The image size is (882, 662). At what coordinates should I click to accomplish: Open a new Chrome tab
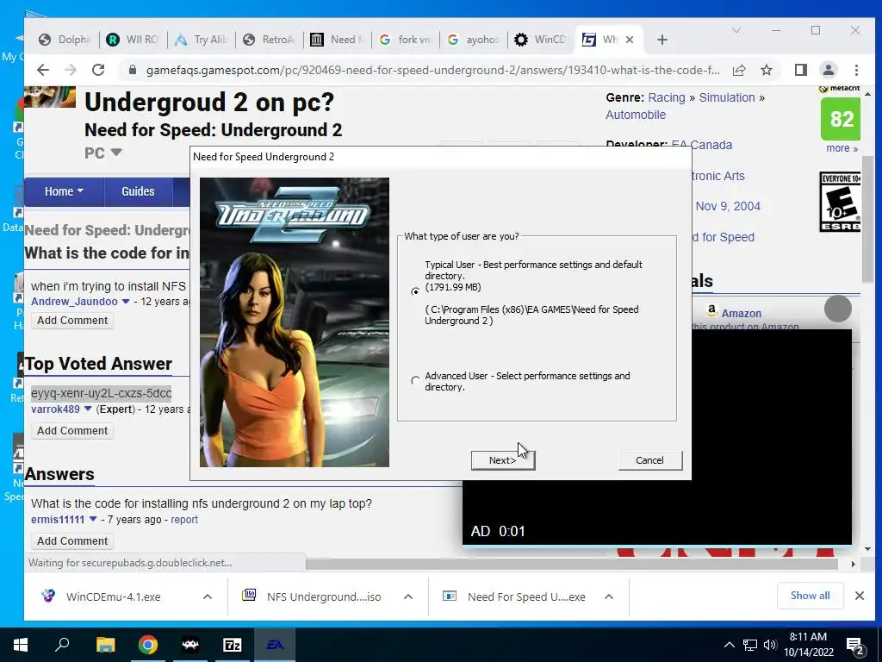pyautogui.click(x=662, y=40)
